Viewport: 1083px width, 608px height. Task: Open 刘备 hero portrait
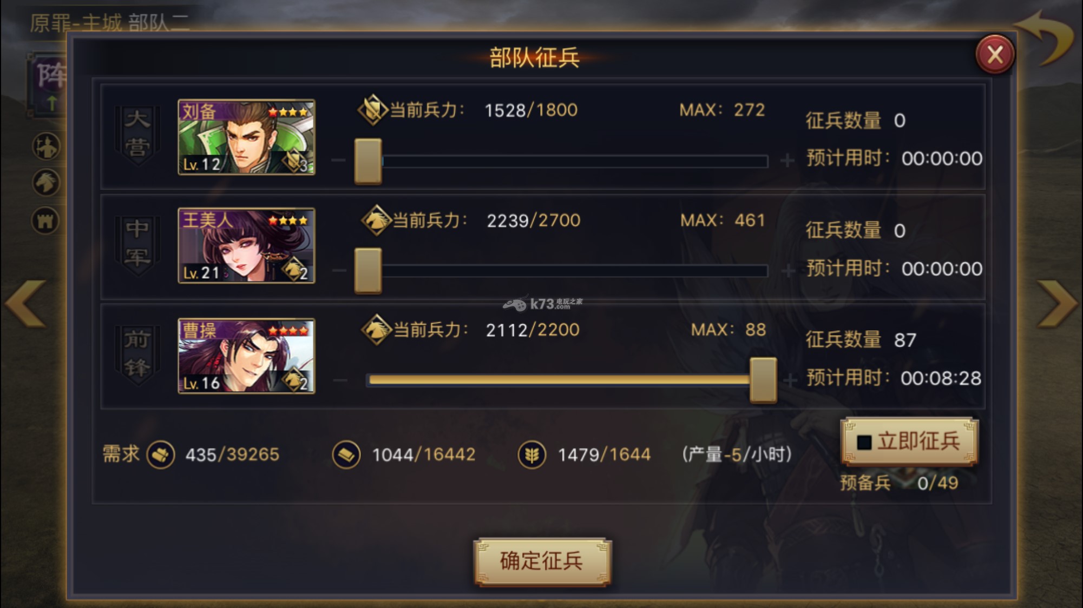(246, 137)
